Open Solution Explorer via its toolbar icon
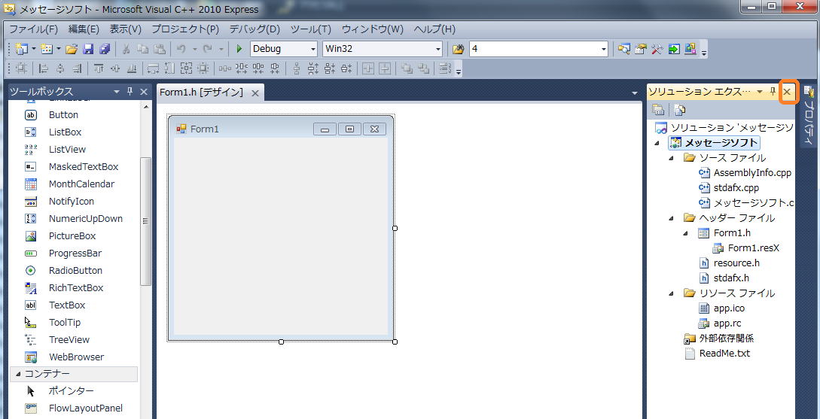820x419 pixels. pos(623,49)
